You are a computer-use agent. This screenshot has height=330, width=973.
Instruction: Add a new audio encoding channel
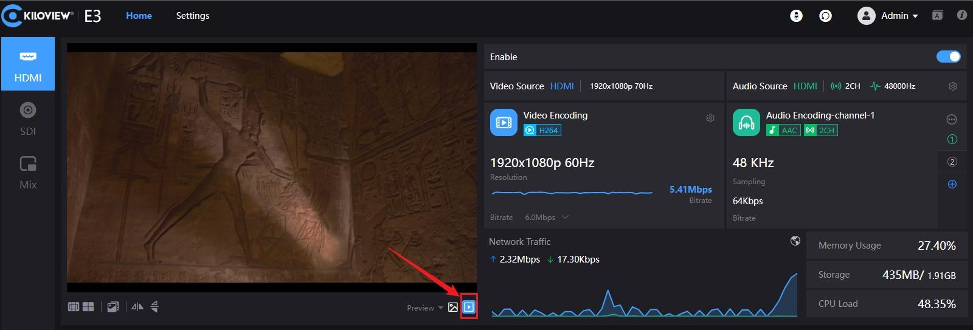(952, 184)
